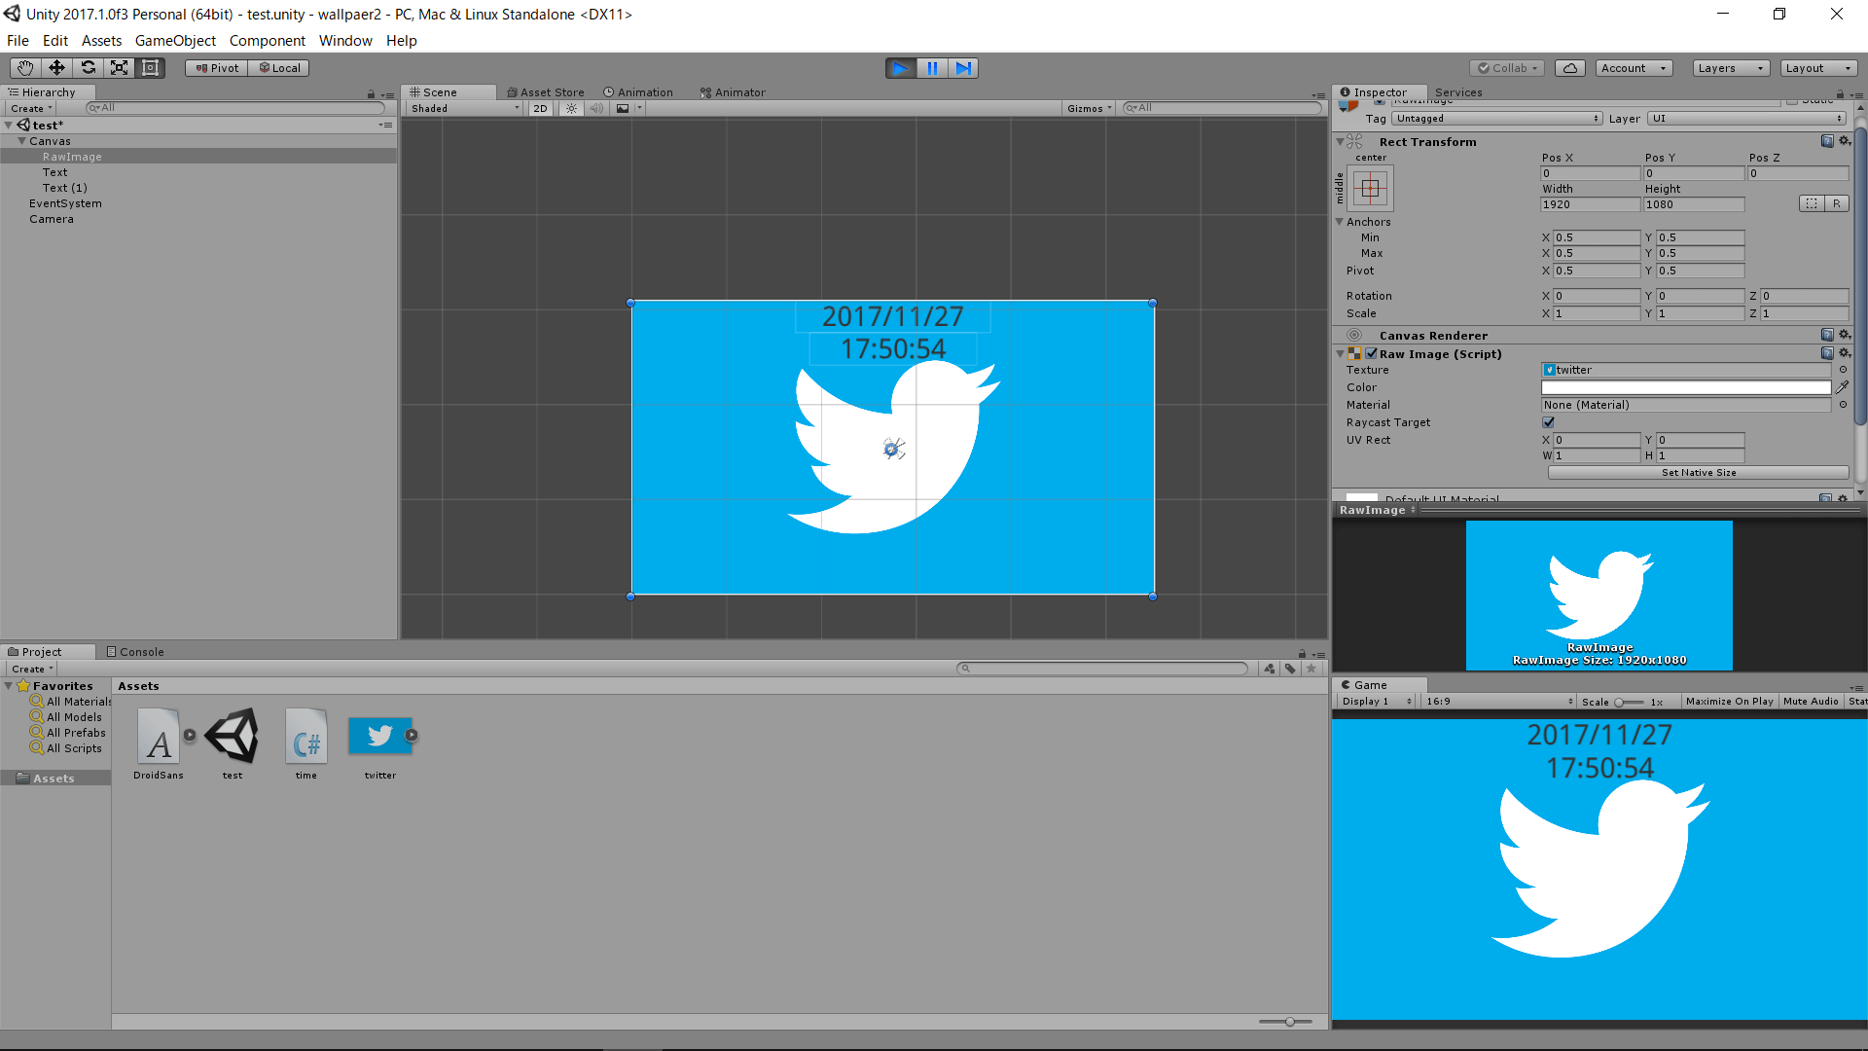Viewport: 1868px width, 1051px height.
Task: Click the Set Native Size button
Action: click(x=1698, y=473)
